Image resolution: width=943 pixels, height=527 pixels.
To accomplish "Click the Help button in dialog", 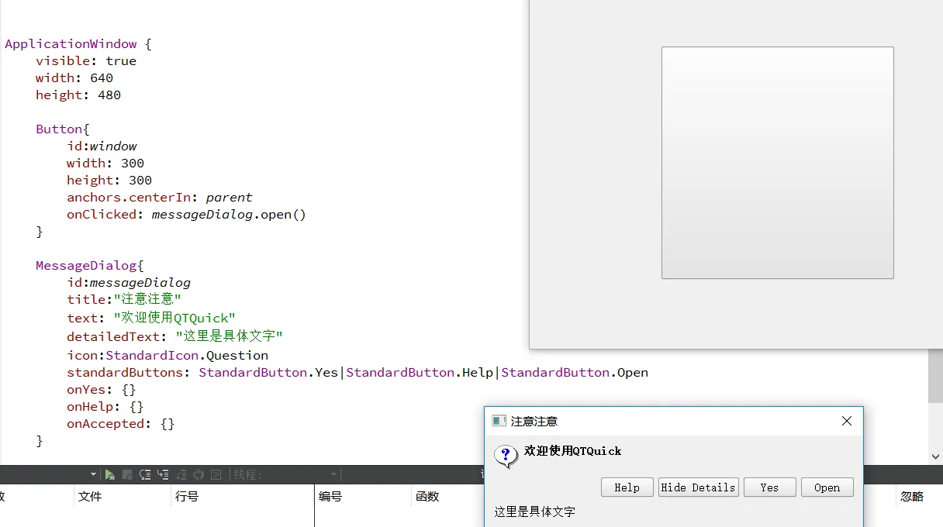I will click(627, 487).
